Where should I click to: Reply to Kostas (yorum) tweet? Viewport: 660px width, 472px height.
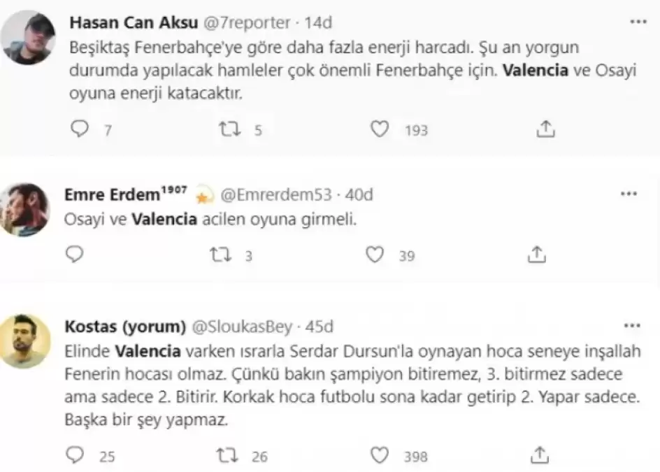tap(73, 456)
